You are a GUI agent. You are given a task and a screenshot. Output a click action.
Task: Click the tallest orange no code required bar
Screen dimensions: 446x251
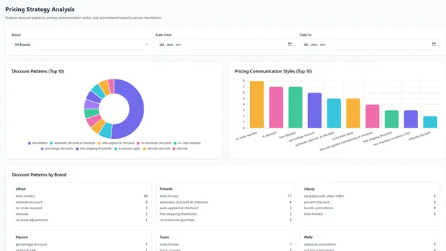click(257, 105)
